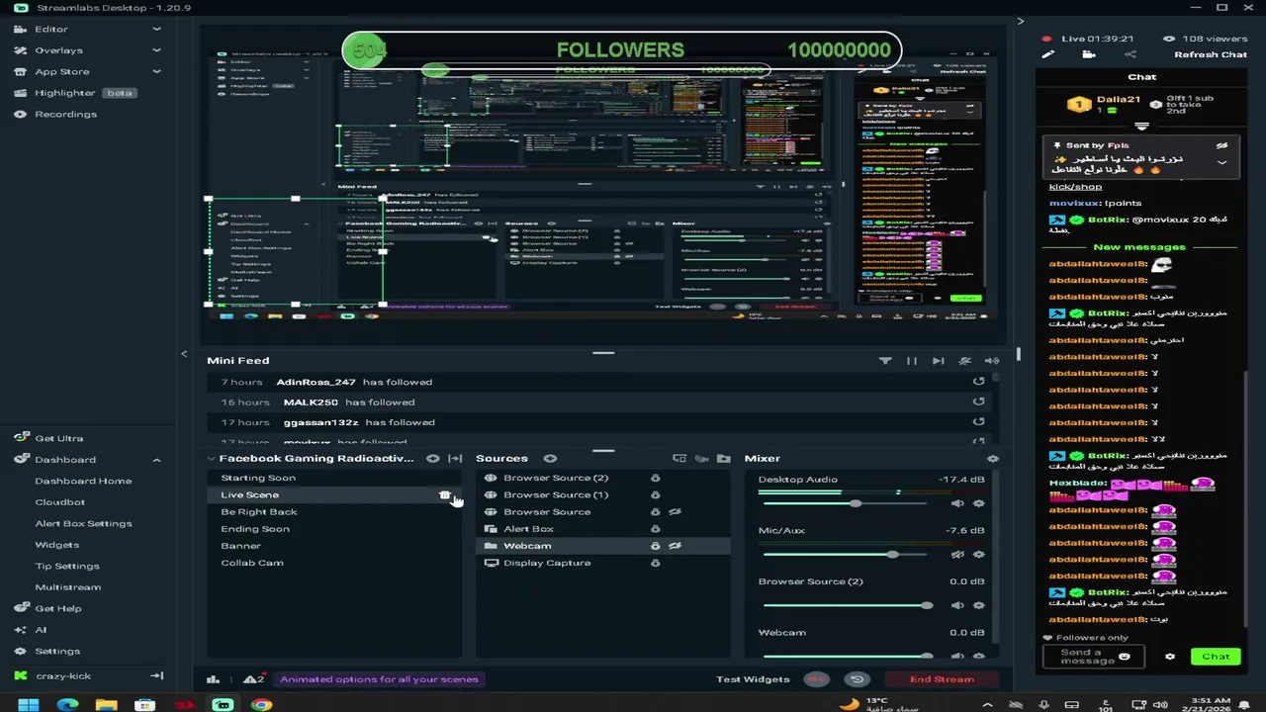
Task: Toggle lock on Browser Source (2)
Action: coord(655,479)
